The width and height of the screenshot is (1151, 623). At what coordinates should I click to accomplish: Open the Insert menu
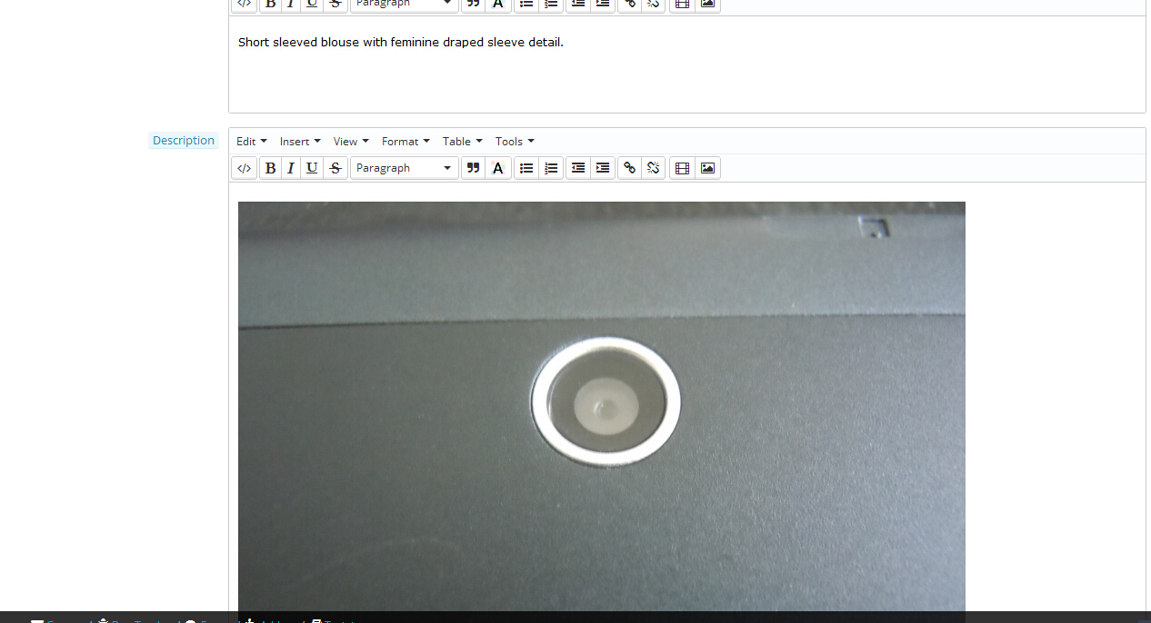300,142
